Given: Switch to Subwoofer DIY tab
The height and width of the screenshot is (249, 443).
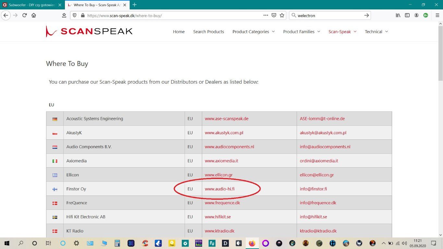Looking at the screenshot, I should pyautogui.click(x=31, y=5).
